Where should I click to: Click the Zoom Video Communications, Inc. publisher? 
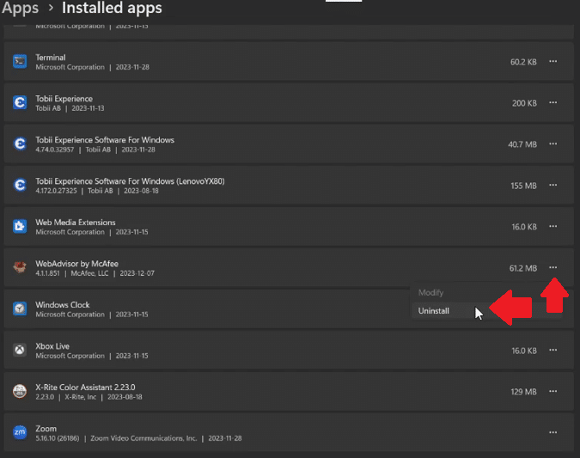click(x=143, y=438)
